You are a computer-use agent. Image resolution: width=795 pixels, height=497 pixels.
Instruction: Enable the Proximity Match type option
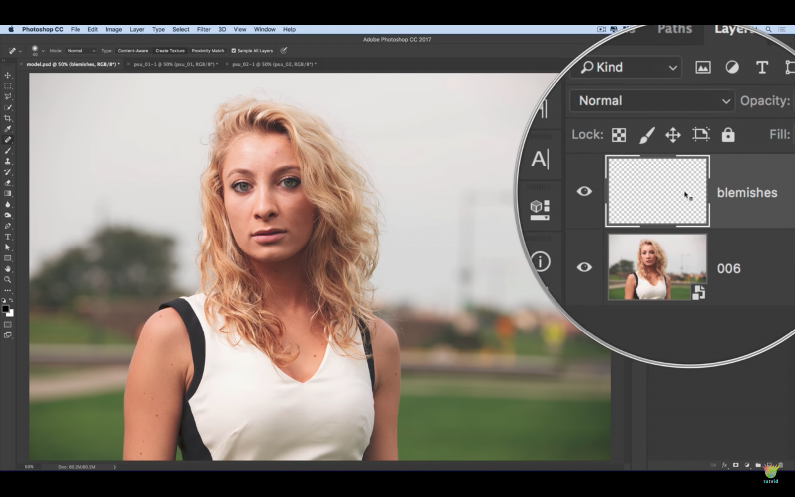pyautogui.click(x=207, y=50)
